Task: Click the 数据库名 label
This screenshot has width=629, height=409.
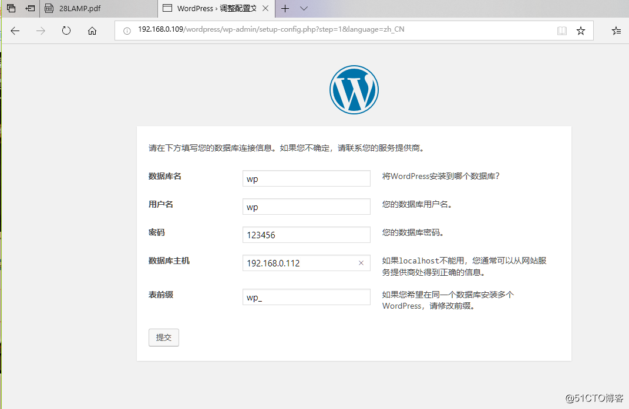Action: pos(165,176)
